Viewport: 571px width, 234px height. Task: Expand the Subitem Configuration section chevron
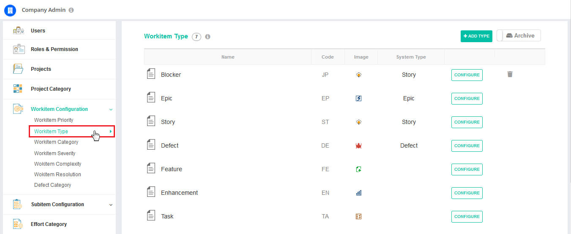(111, 204)
